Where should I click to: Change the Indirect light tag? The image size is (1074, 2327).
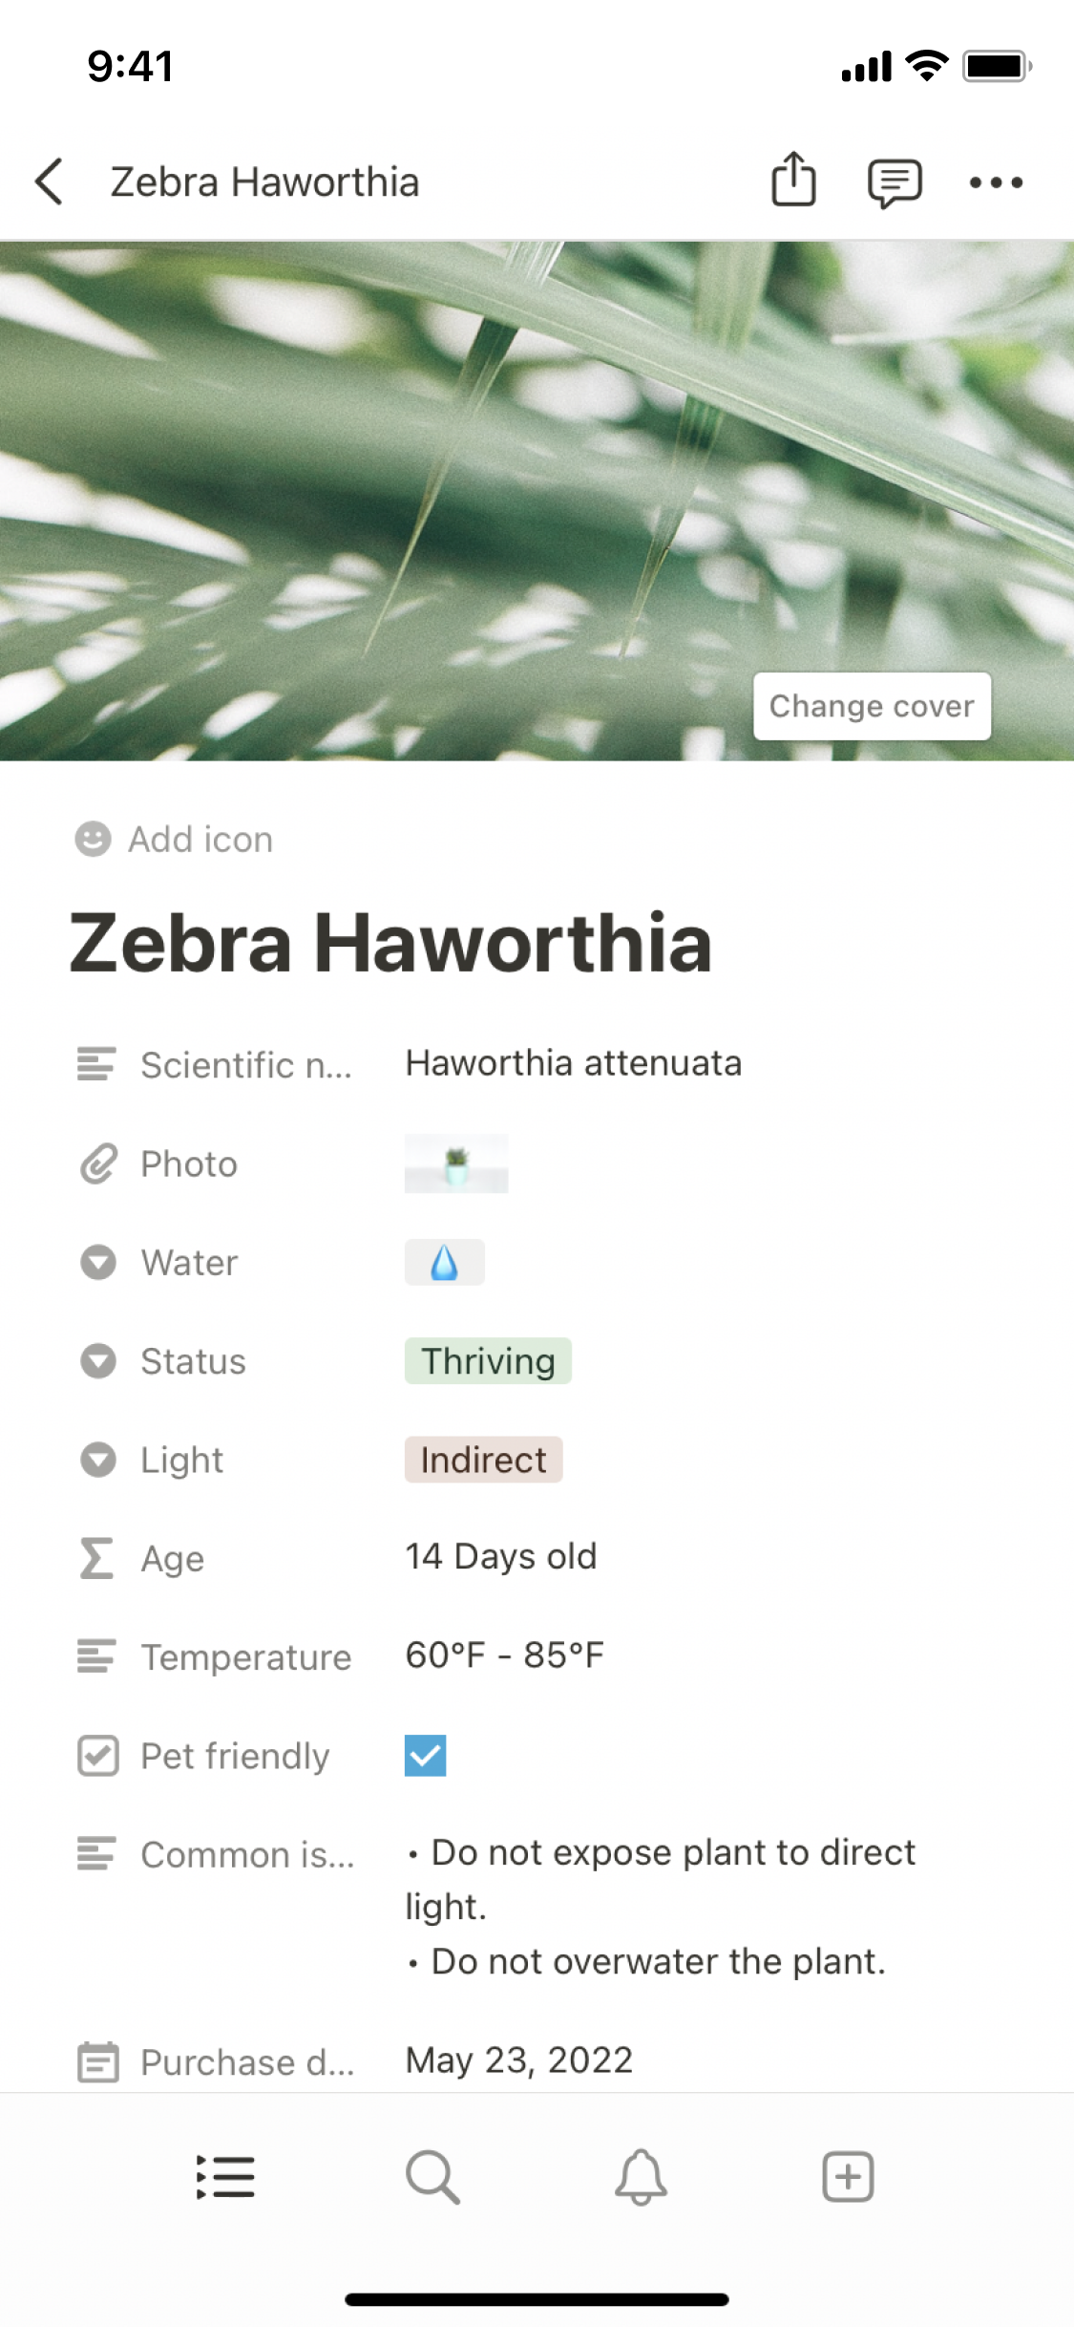483,1460
